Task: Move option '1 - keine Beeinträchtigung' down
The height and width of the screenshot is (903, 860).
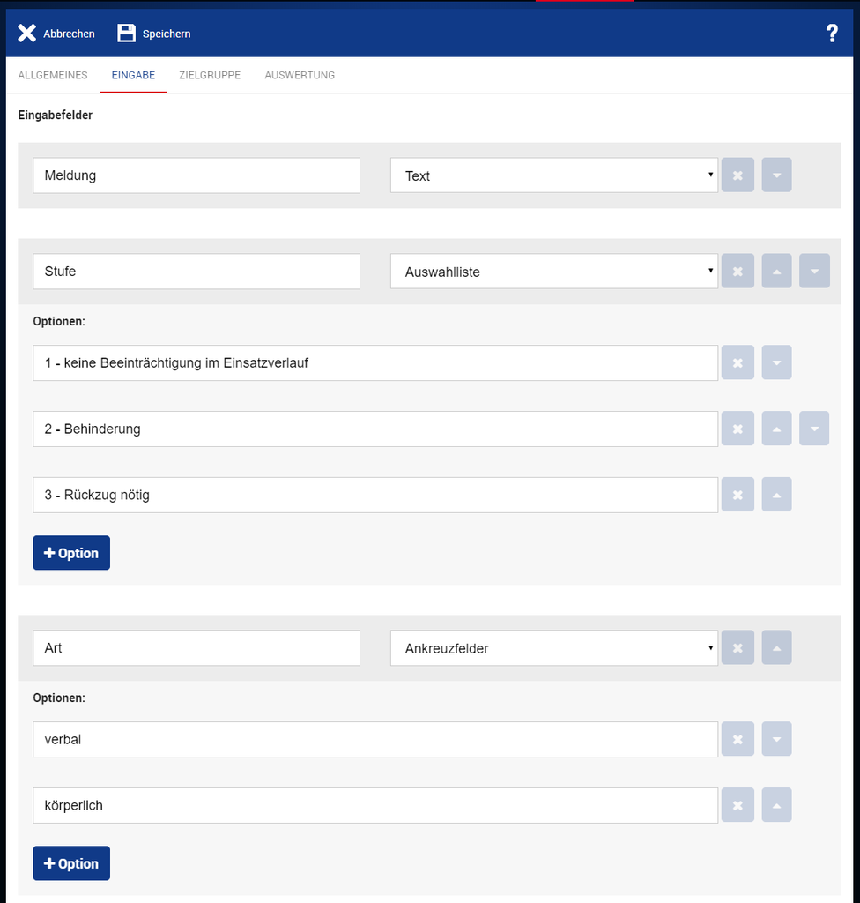Action: coord(776,362)
